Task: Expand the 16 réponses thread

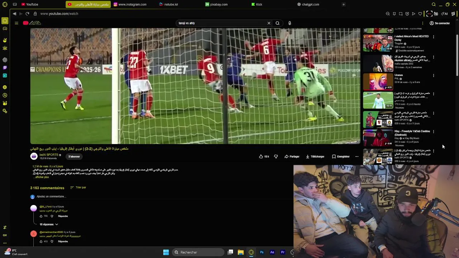Action: 48,224
